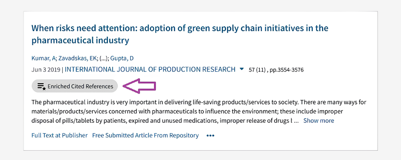Open the article title 'When risks need attention'
The height and width of the screenshot is (160, 401).
(x=180, y=34)
